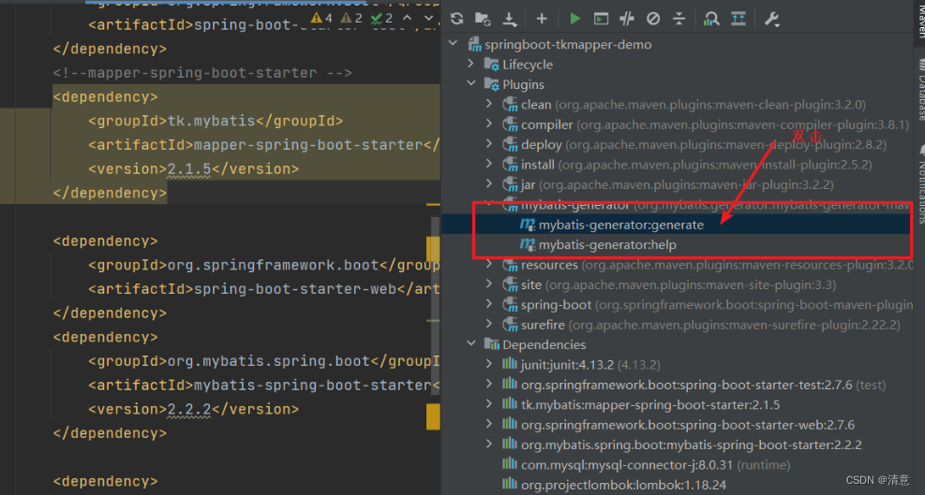The image size is (925, 495).
Task: Collapse all Maven tree nodes
Action: (x=679, y=19)
